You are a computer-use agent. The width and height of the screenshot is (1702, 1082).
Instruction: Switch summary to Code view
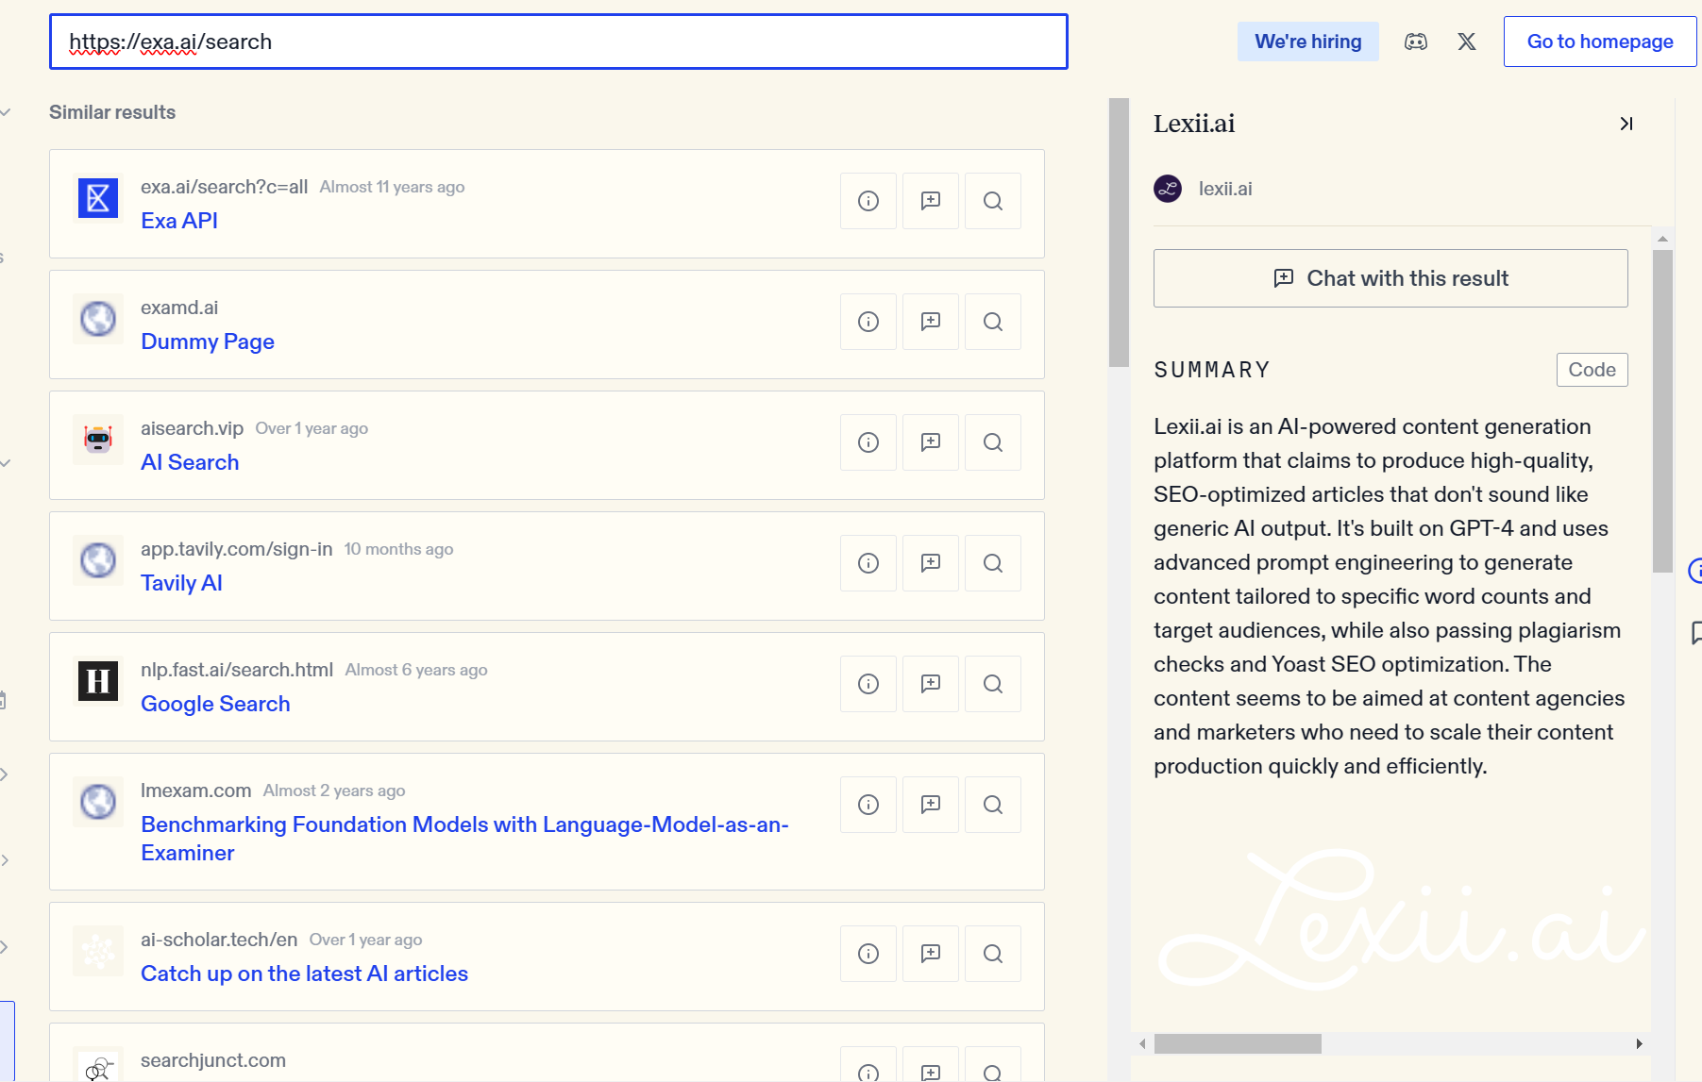point(1592,370)
